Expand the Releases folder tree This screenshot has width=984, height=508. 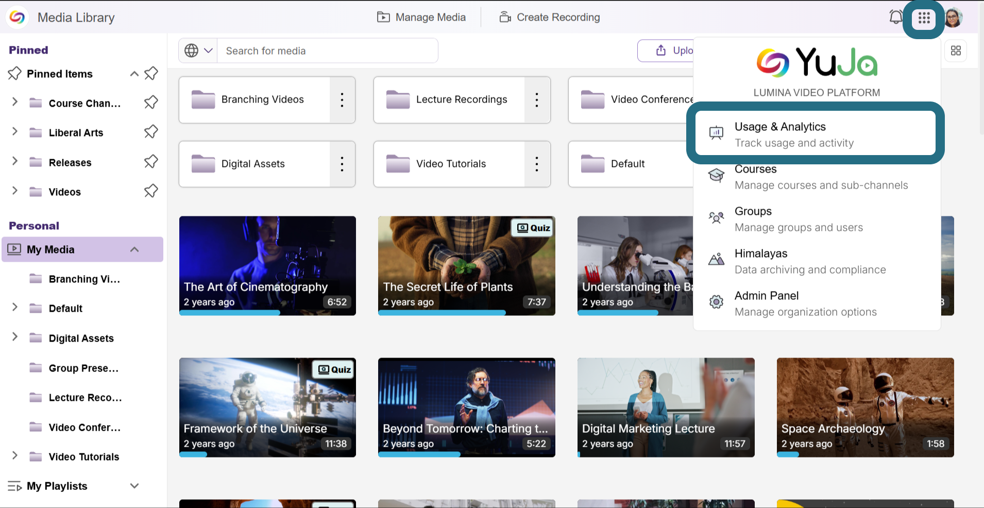point(15,161)
